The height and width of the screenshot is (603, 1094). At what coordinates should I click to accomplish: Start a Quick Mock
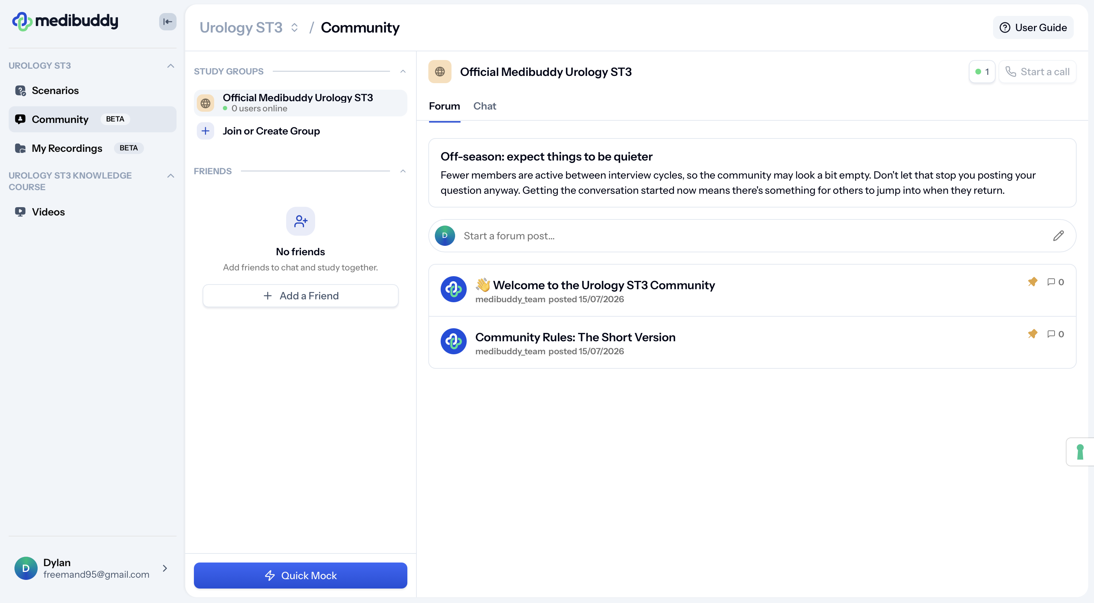pos(300,576)
